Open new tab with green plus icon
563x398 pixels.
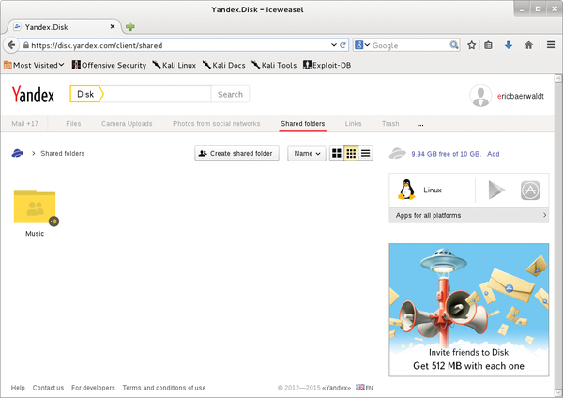(130, 27)
